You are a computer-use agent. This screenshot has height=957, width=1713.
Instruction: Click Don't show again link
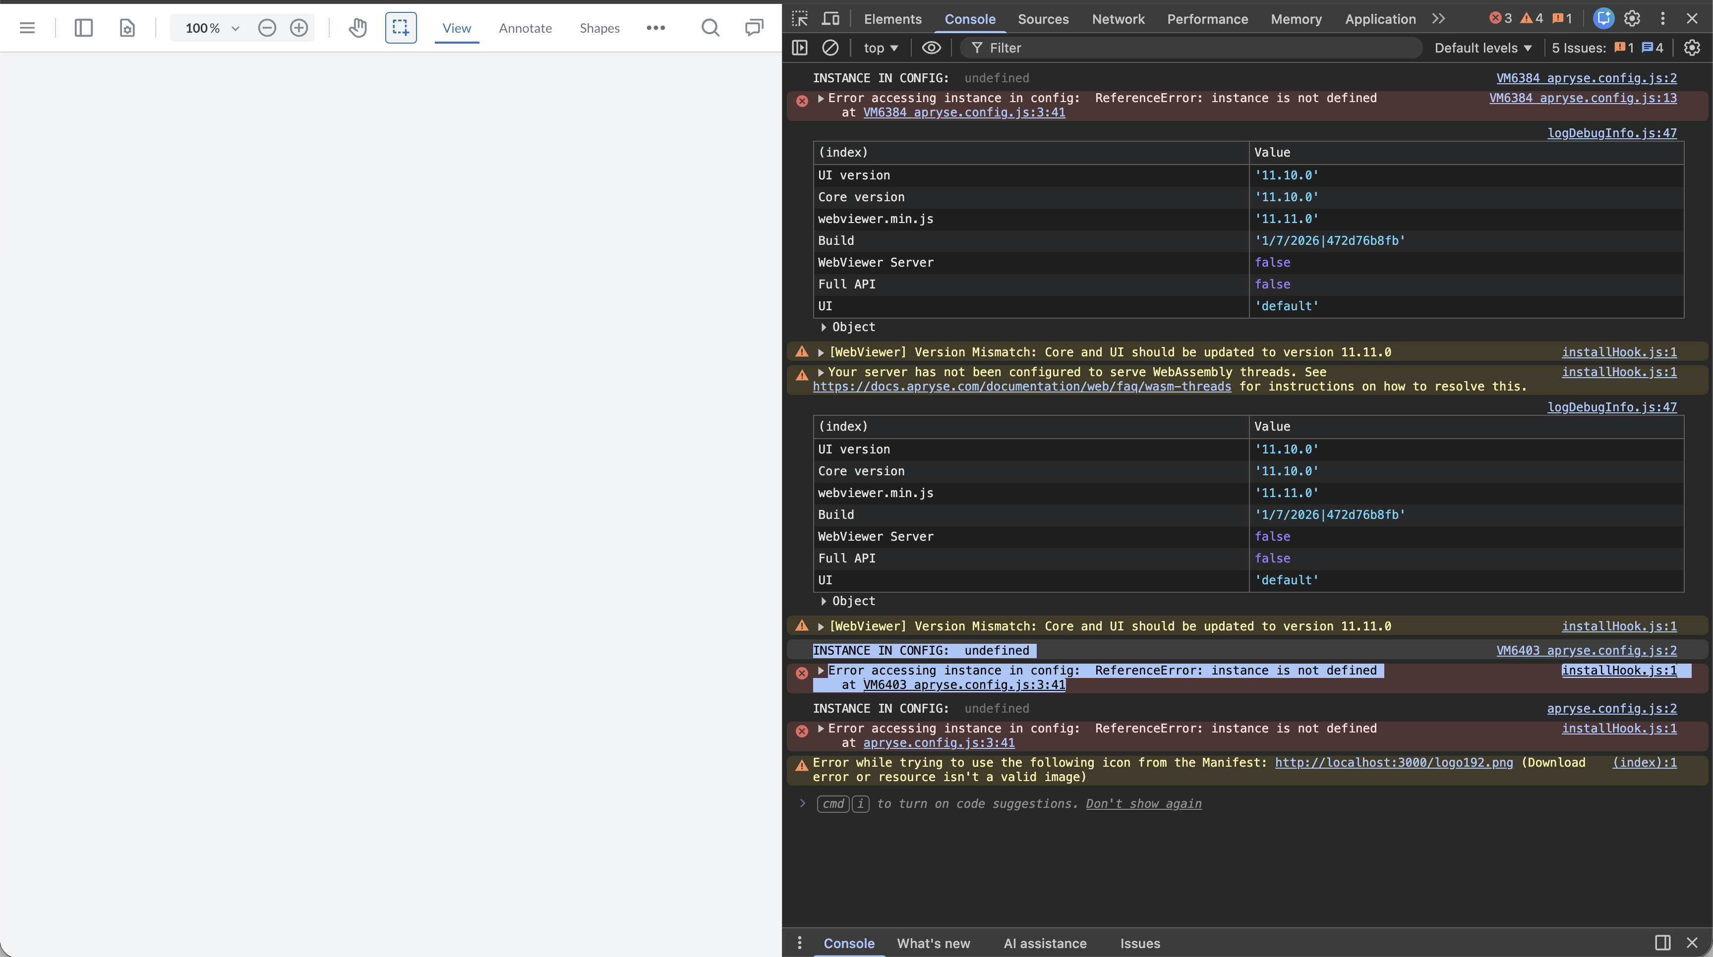pos(1143,803)
